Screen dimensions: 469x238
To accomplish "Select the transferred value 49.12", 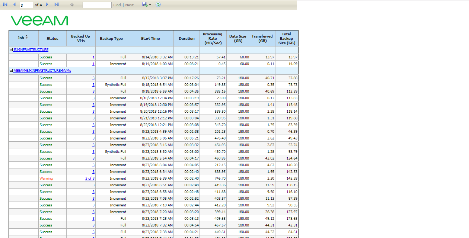I will (x=269, y=219).
